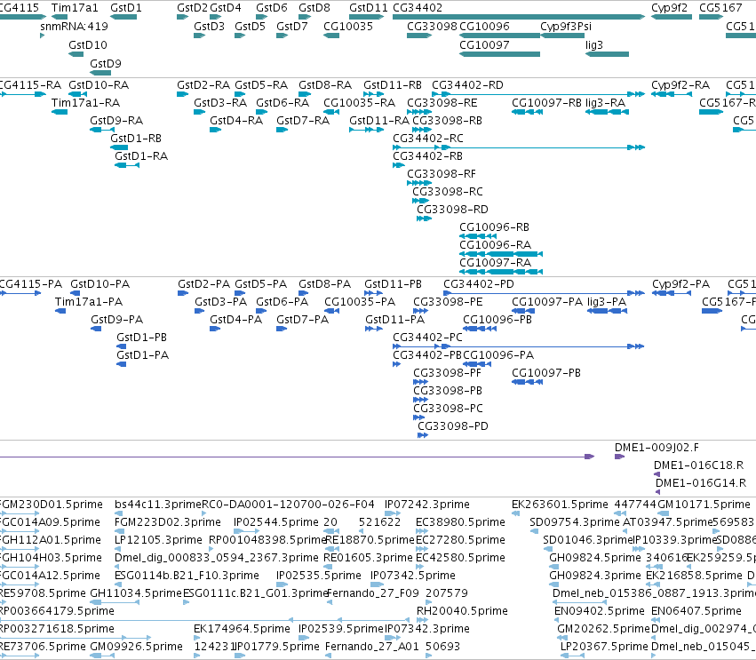Select the GstD7 gene in the top track

(x=282, y=36)
